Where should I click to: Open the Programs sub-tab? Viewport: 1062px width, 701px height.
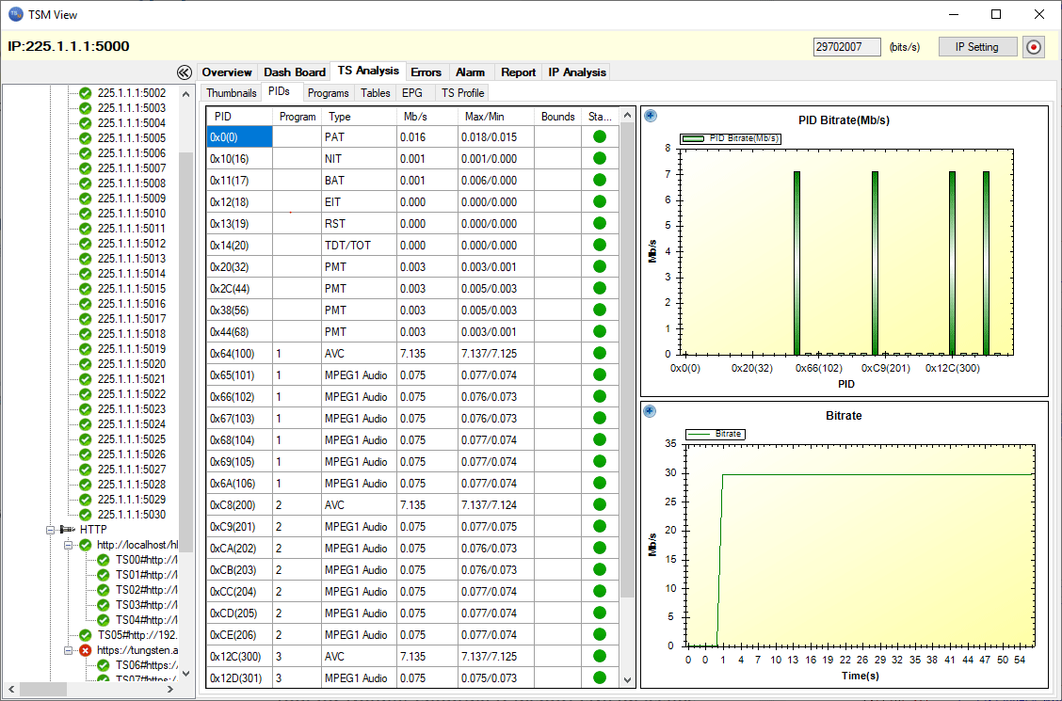click(328, 92)
